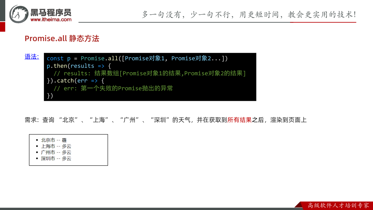Follow the blue 语法: link
The width and height of the screenshot is (373, 210).
(x=32, y=57)
